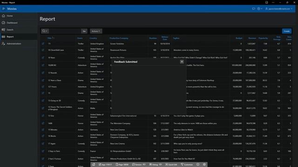
Task: Click the Production Company column header
Action: point(119,38)
